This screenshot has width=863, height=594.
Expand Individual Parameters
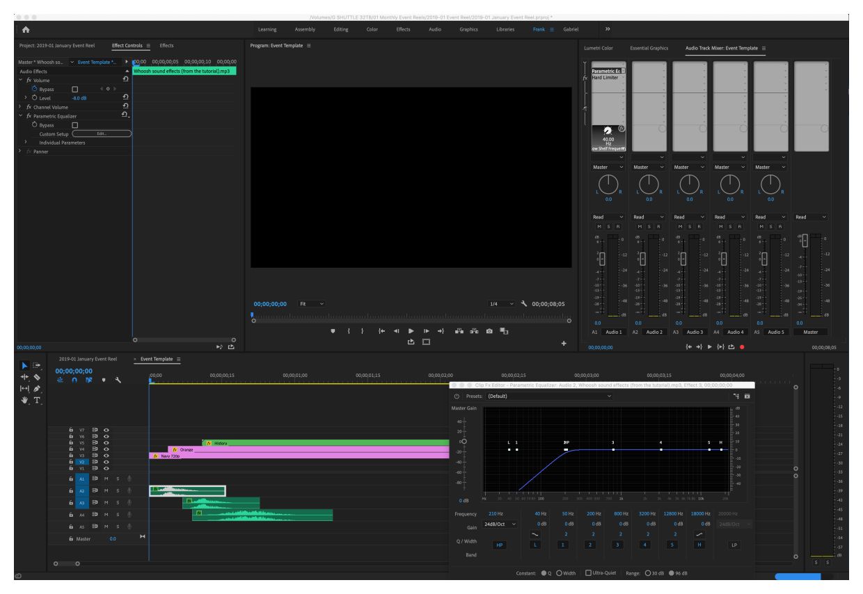pos(26,143)
